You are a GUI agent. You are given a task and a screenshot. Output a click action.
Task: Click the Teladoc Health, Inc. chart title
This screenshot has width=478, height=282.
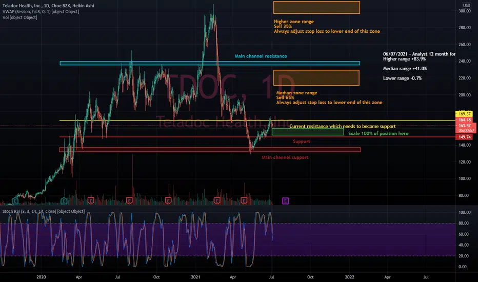pos(48,6)
